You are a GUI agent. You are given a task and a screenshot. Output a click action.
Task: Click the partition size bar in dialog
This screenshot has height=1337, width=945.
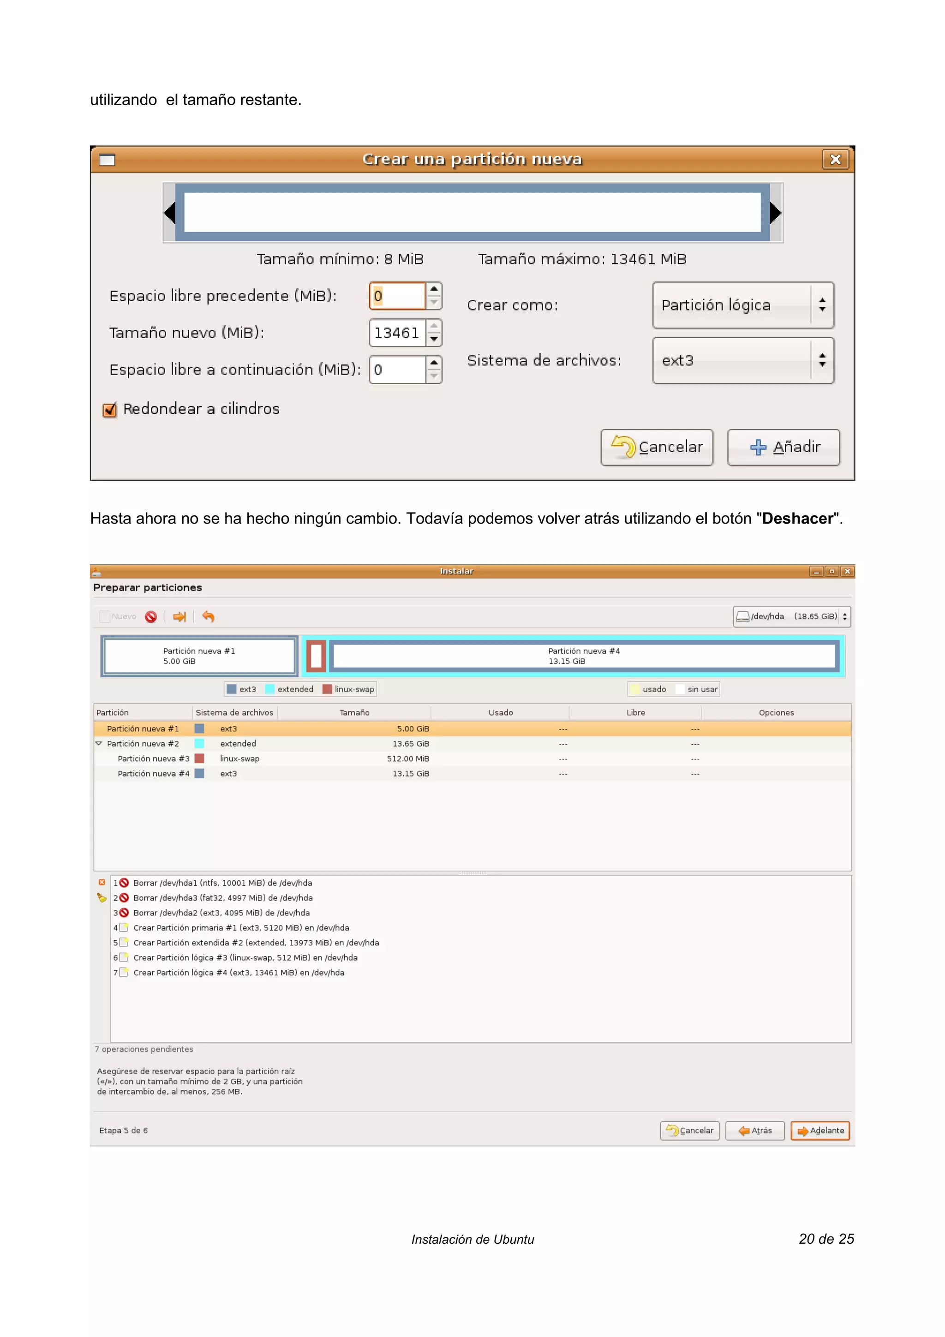pyautogui.click(x=472, y=213)
